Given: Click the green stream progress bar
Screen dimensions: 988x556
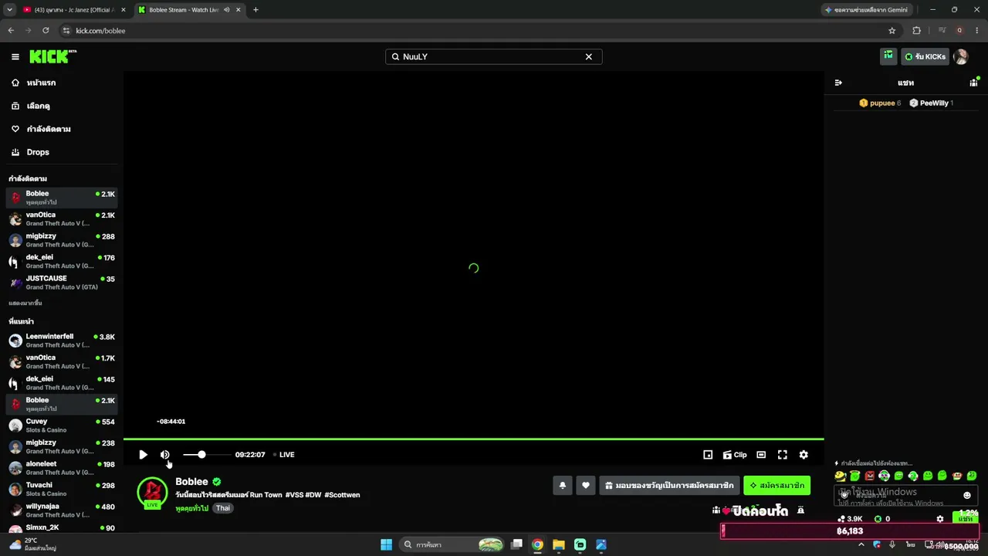Looking at the screenshot, I should point(473,439).
